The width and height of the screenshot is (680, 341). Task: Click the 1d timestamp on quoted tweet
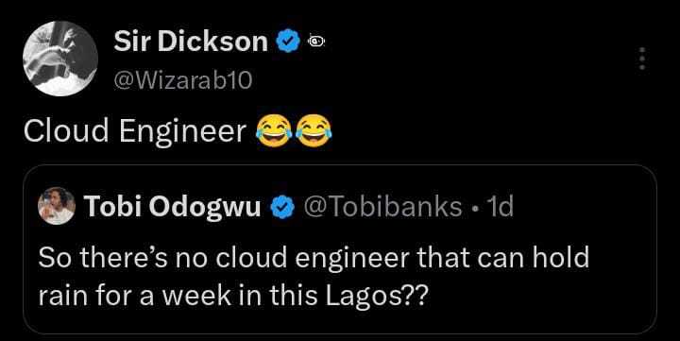coord(501,207)
